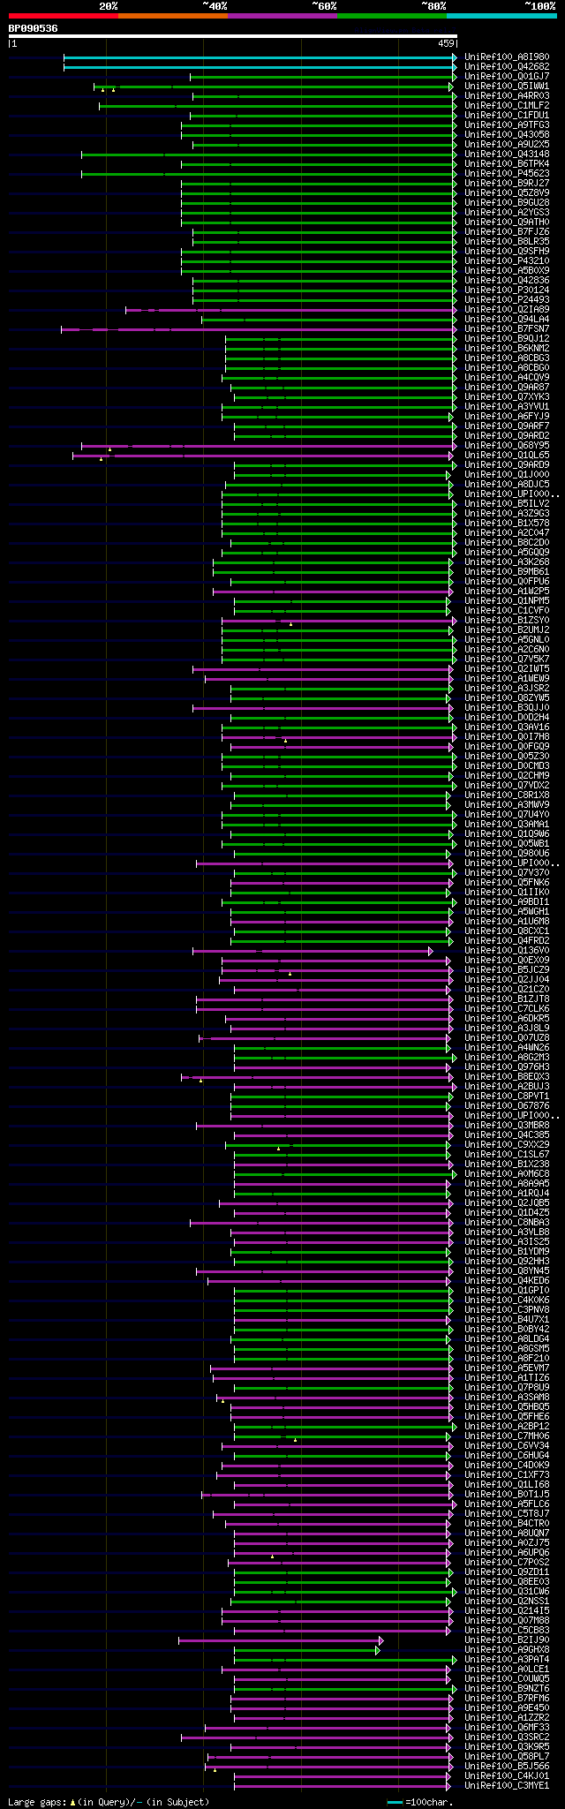Click the query end position 459
This screenshot has height=1809, width=565.
coord(446,43)
